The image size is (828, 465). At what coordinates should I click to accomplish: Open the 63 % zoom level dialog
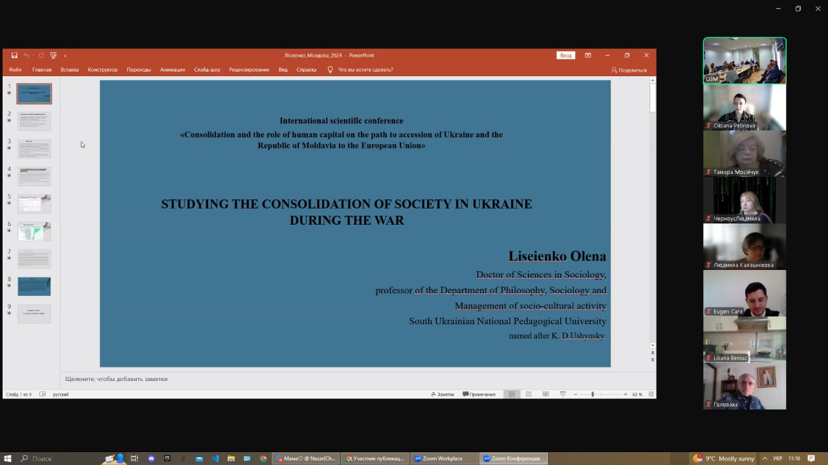tap(637, 394)
